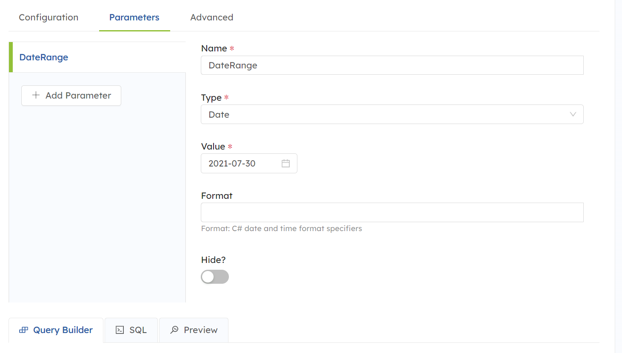Switch to the SQL tab label
The height and width of the screenshot is (353, 622).
tap(138, 330)
